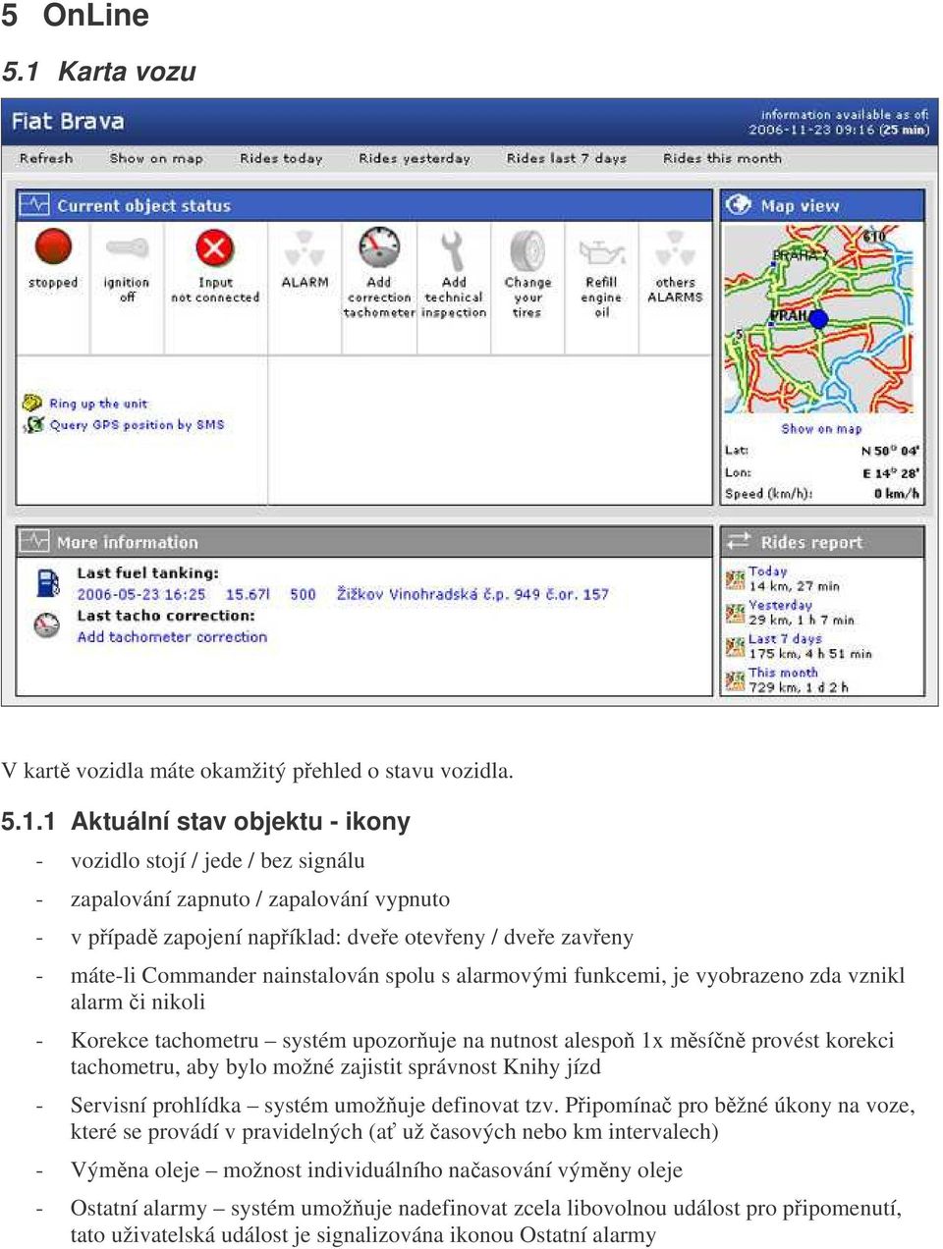This screenshot has width=943, height=1249.
Task: Open Rides this month menu item
Action: coord(722,158)
